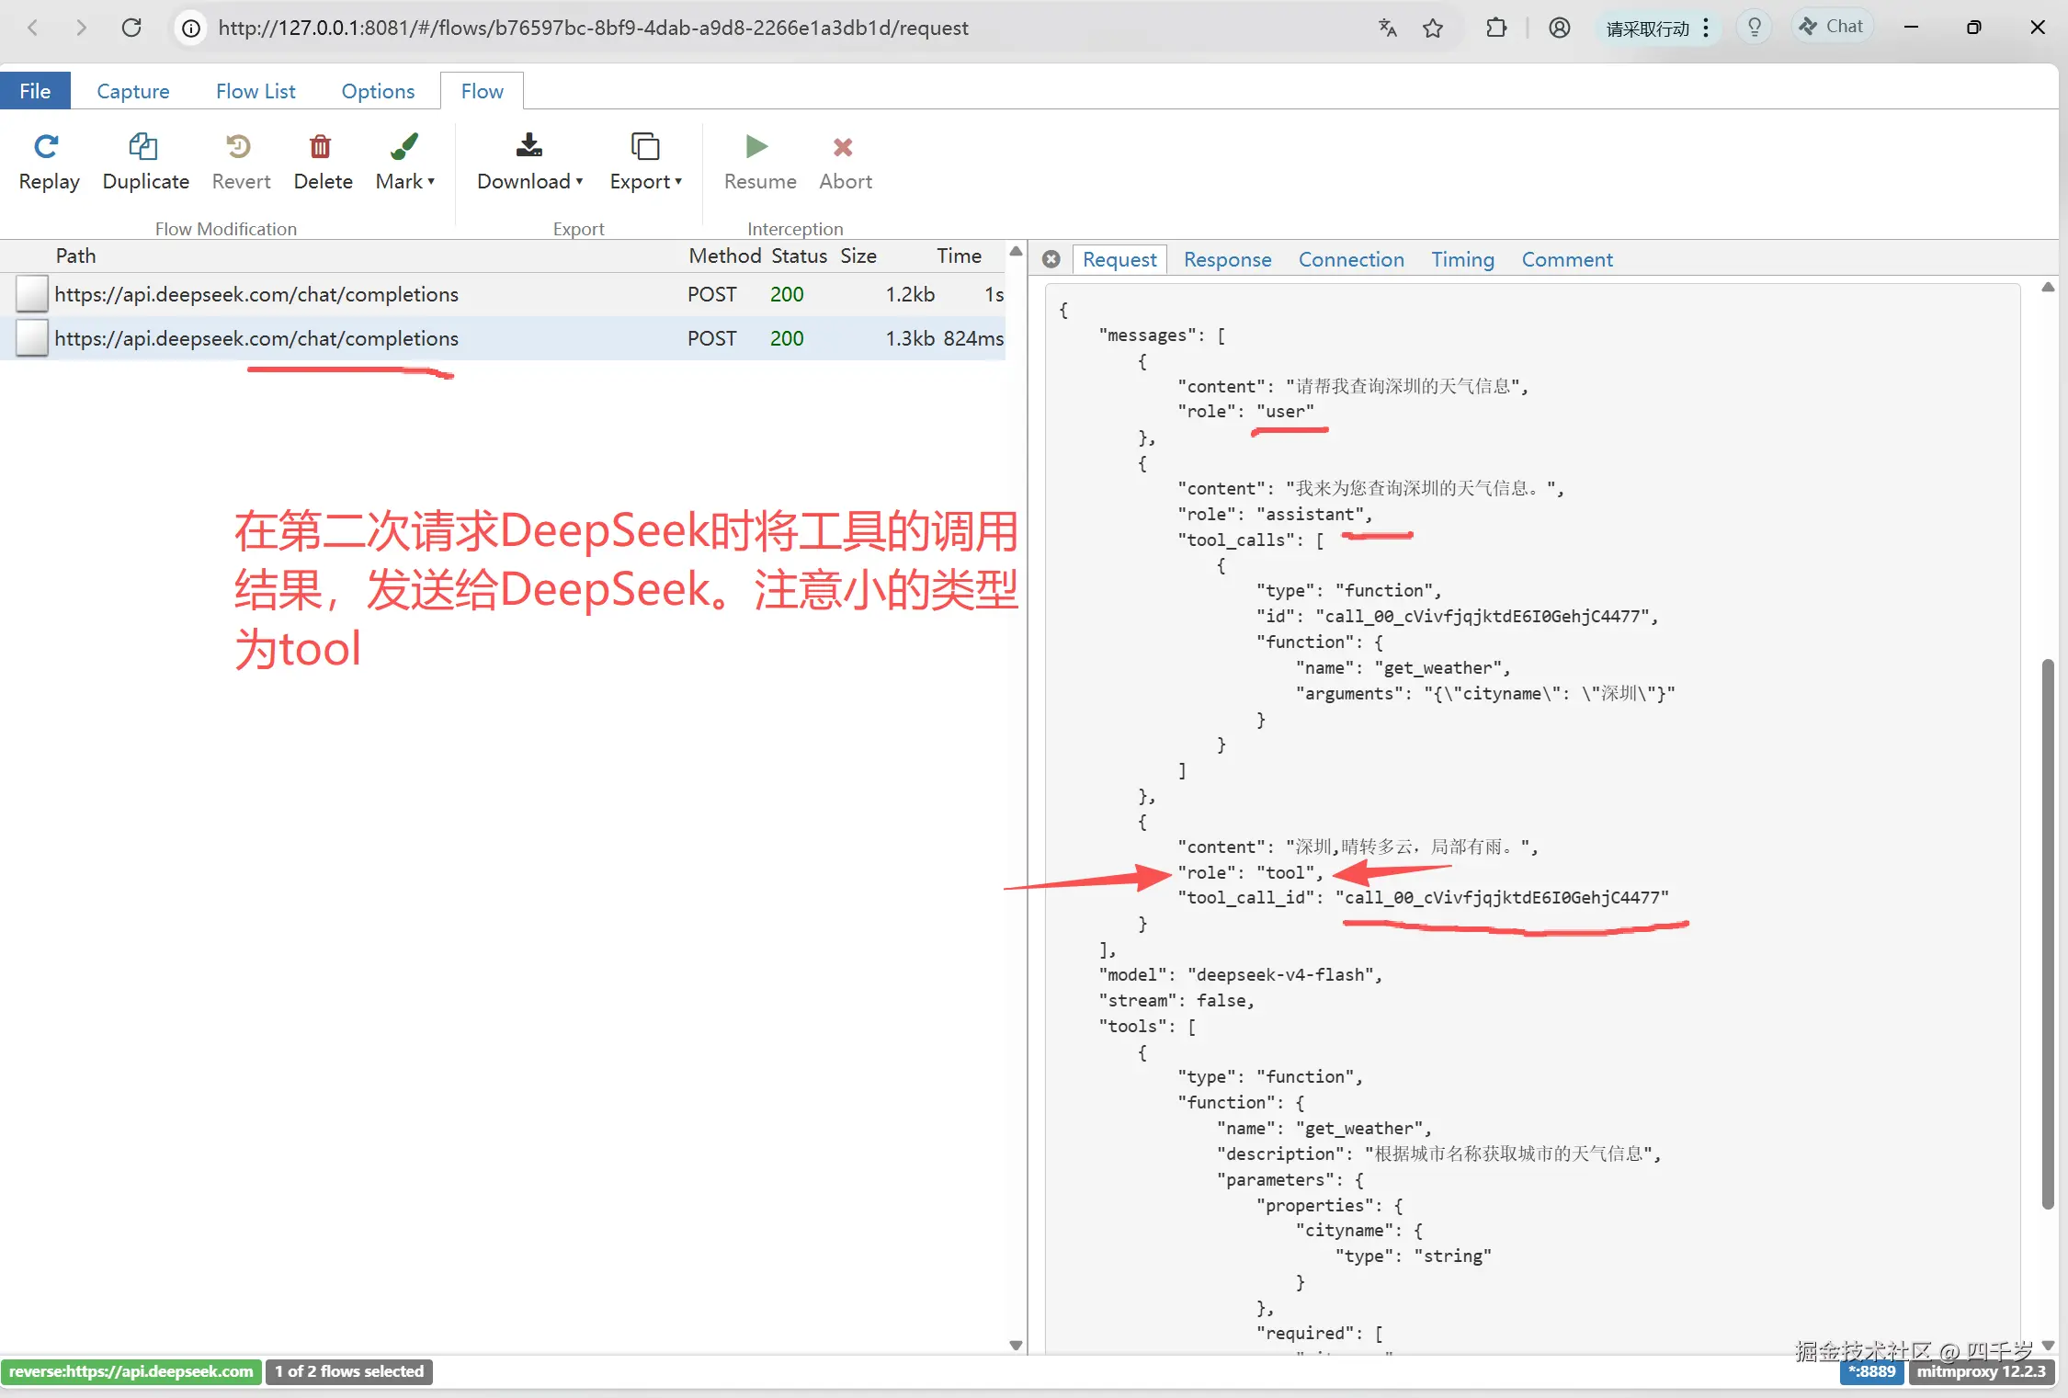Viewport: 2068px width, 1398px height.
Task: Show the Response tab
Action: tap(1227, 260)
